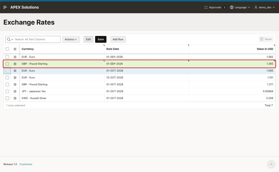Select the GBP 01-SEP-2026 row checkbox
This screenshot has width=279, height=172.
(x=7, y=64)
